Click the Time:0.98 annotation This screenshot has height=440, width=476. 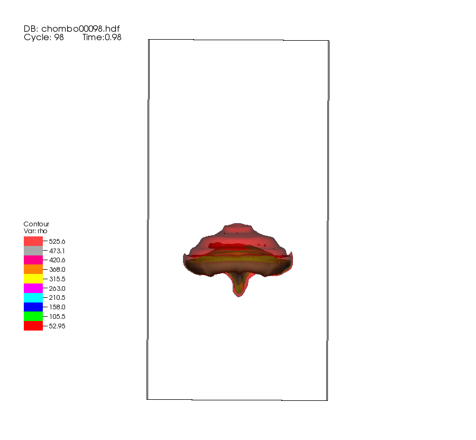tap(102, 38)
